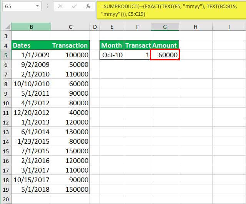
Task: Select row 4 header
Action: click(6, 45)
